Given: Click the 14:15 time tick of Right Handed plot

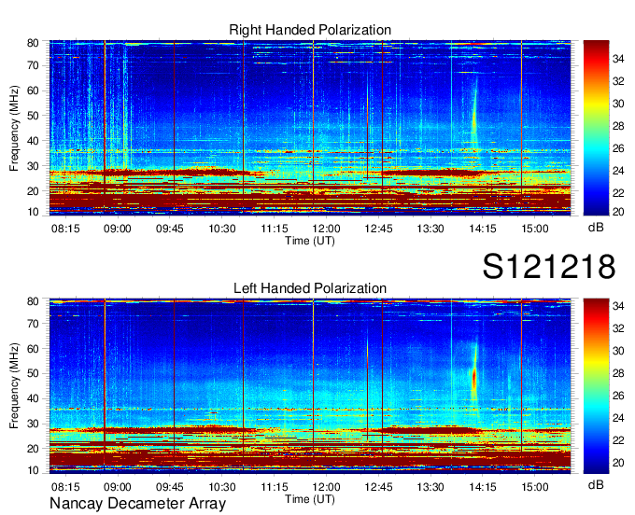Looking at the screenshot, I should pos(483,229).
